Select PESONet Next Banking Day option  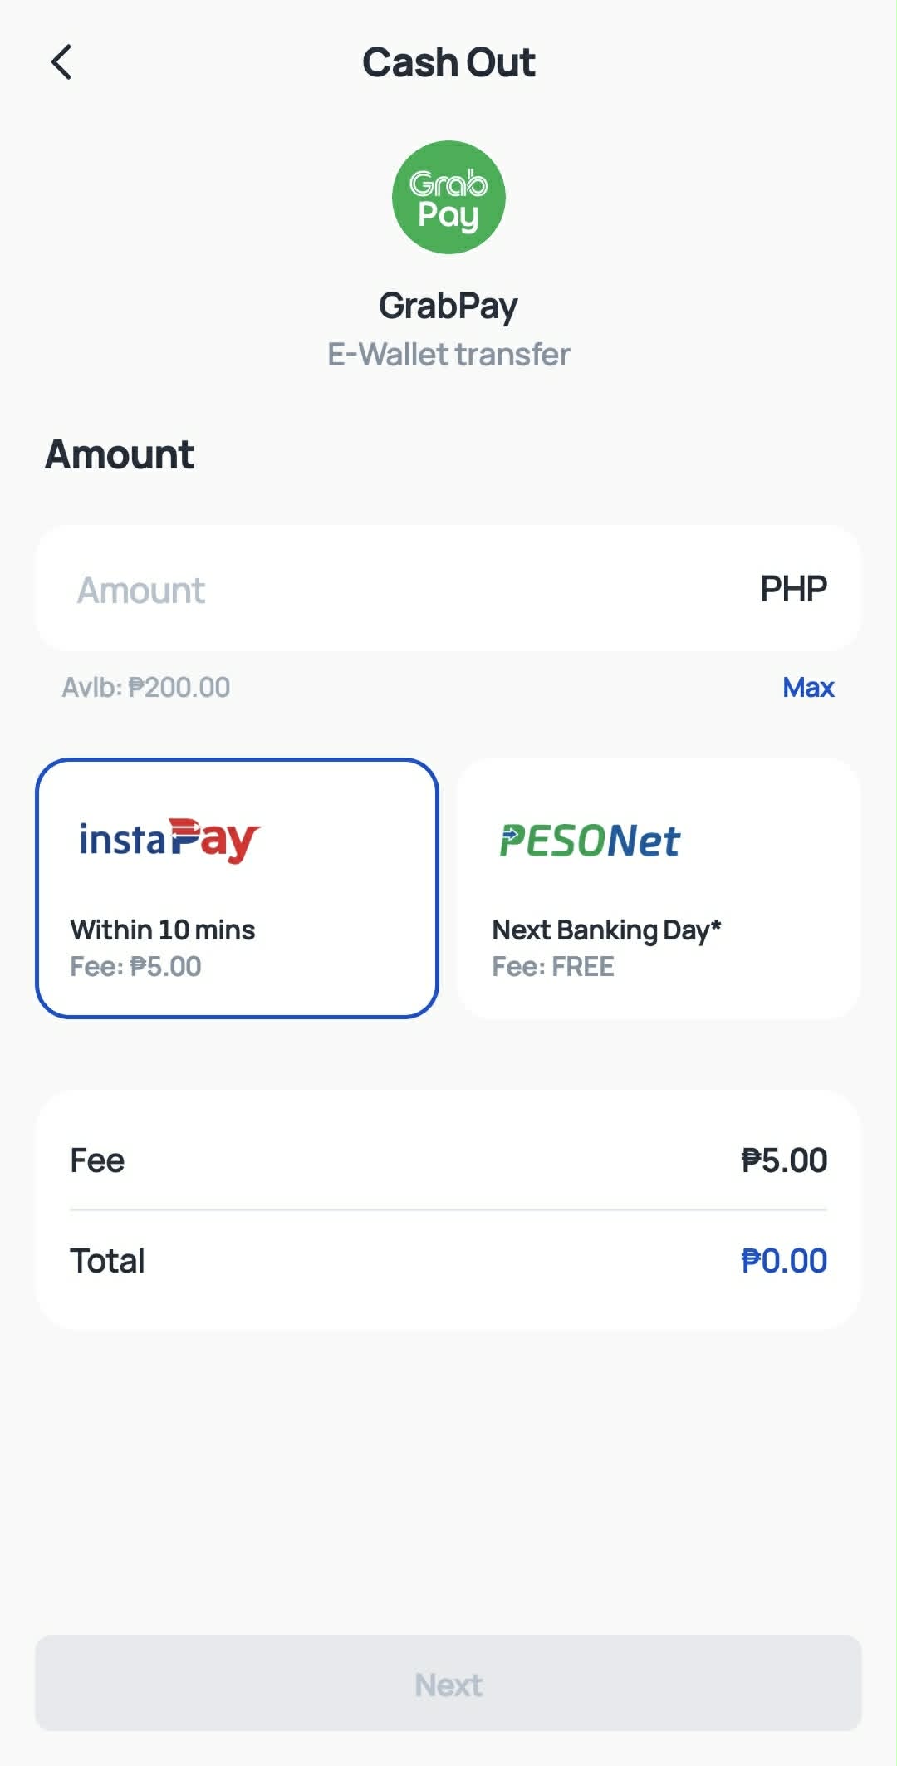pyautogui.click(x=659, y=888)
